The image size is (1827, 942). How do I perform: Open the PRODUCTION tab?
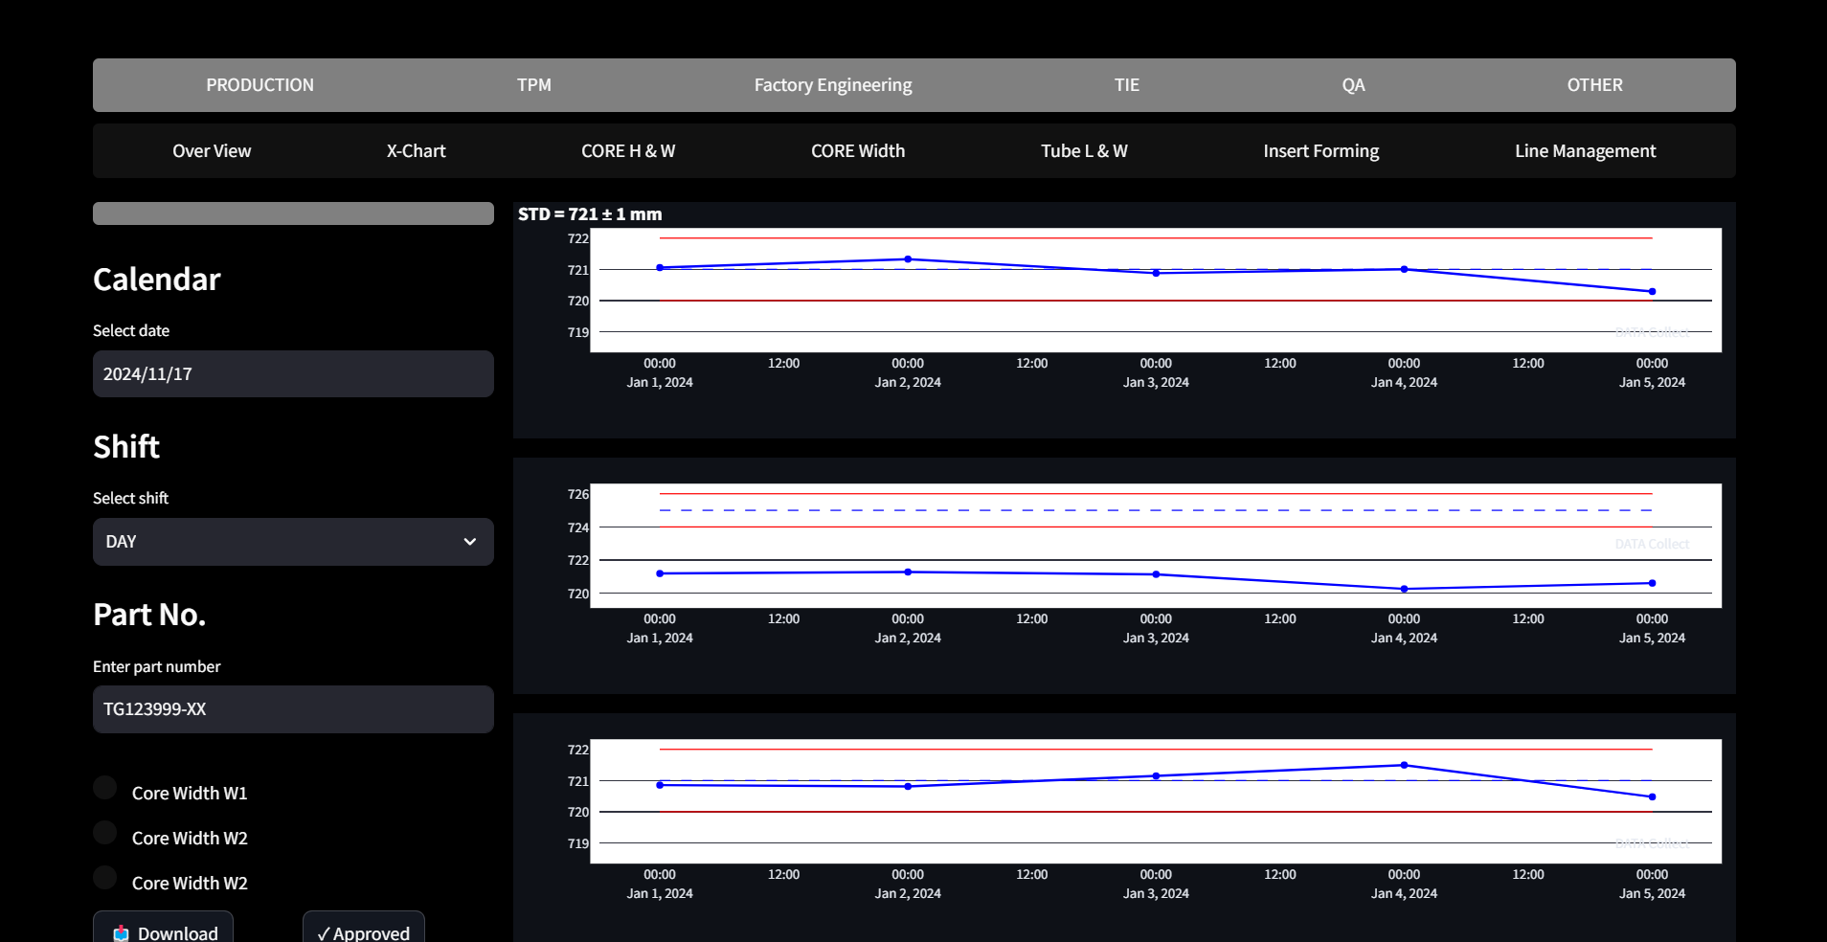[259, 85]
